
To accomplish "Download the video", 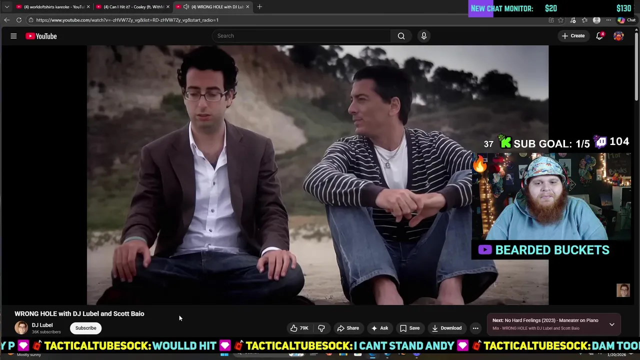I will point(446,328).
